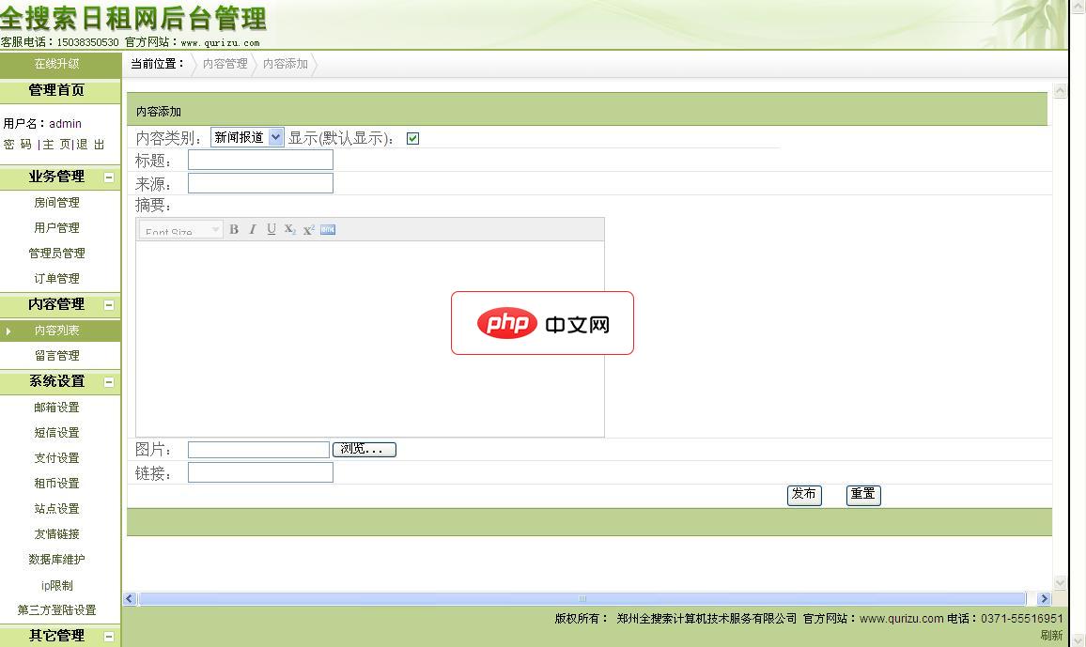Collapse the 业务管理 section
The image size is (1086, 647).
[x=109, y=177]
